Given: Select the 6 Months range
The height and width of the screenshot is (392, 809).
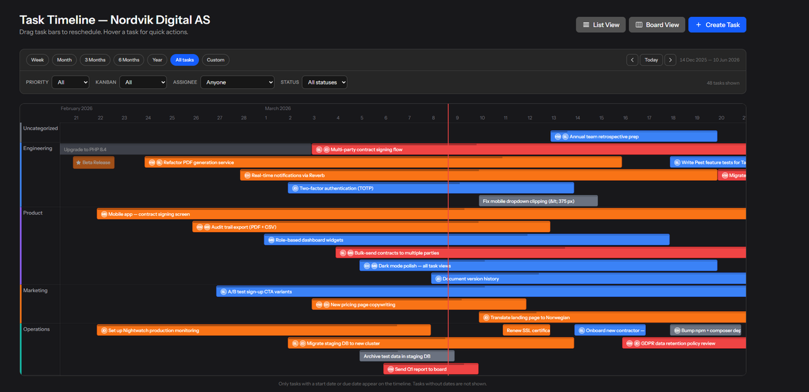Looking at the screenshot, I should (x=129, y=60).
